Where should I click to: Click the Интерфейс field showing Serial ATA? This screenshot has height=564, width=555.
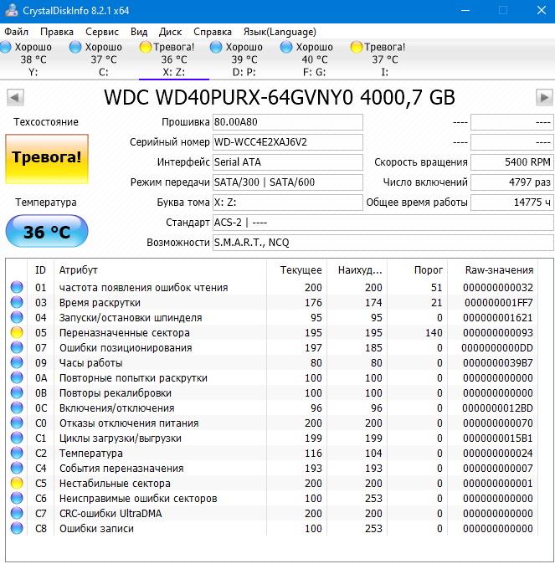pos(288,162)
